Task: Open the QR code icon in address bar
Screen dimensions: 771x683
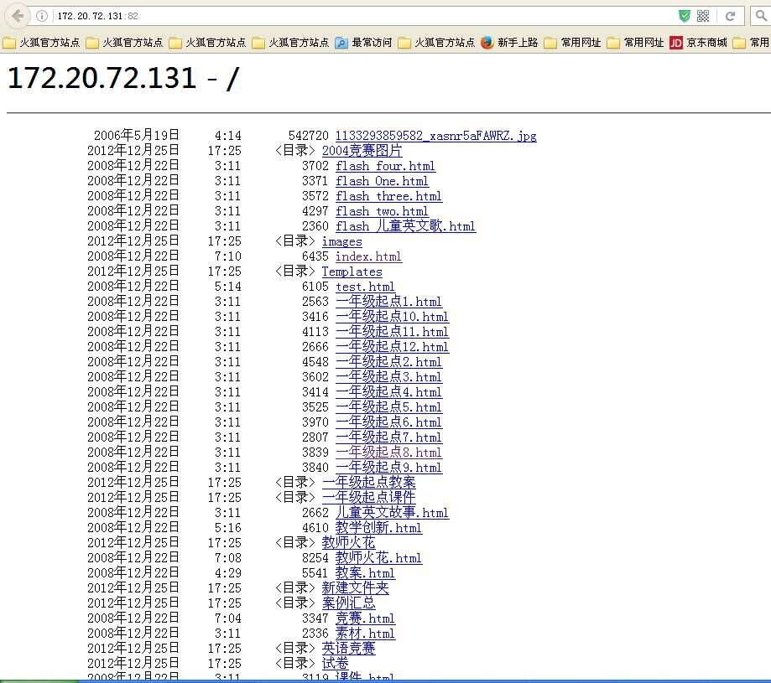Action: coord(703,16)
